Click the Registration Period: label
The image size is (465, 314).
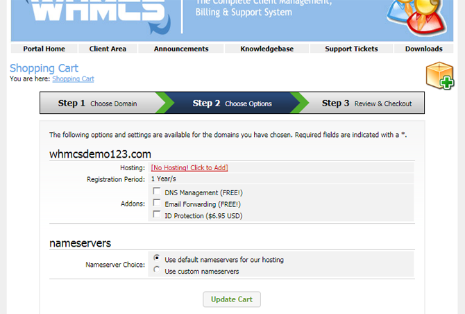[x=116, y=179]
